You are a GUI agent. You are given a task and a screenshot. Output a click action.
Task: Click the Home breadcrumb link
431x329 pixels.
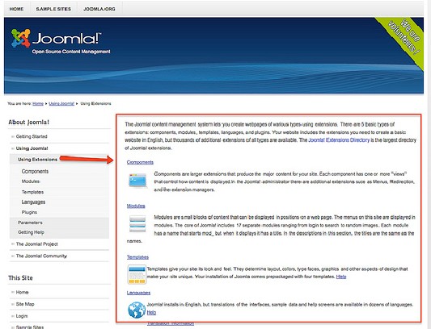(x=38, y=104)
